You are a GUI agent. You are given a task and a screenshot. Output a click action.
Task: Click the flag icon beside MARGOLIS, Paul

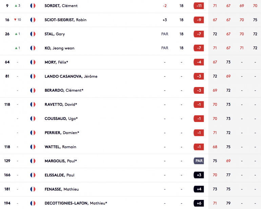[33, 161]
